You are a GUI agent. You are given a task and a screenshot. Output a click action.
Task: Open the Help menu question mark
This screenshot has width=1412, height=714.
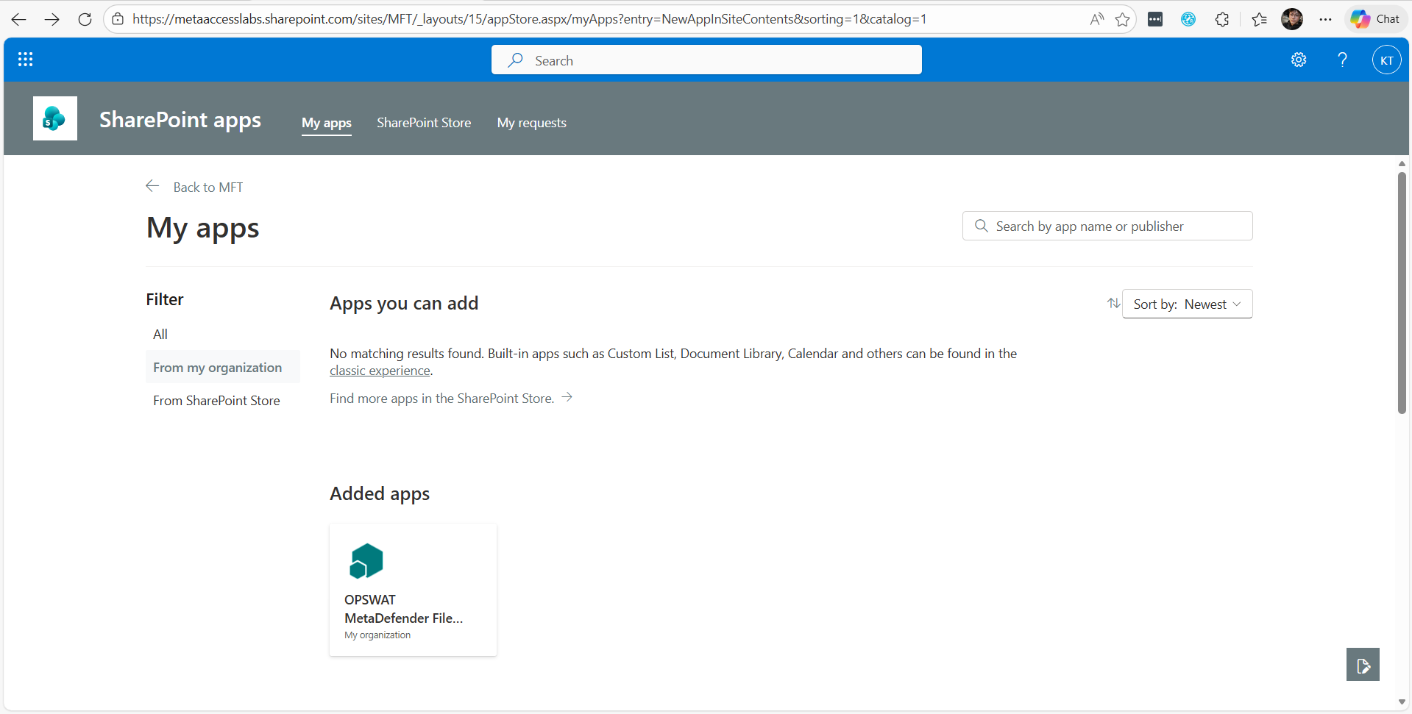pos(1342,60)
